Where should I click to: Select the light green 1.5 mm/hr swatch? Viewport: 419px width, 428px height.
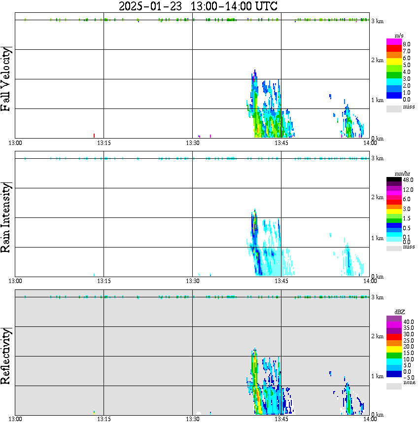(394, 216)
